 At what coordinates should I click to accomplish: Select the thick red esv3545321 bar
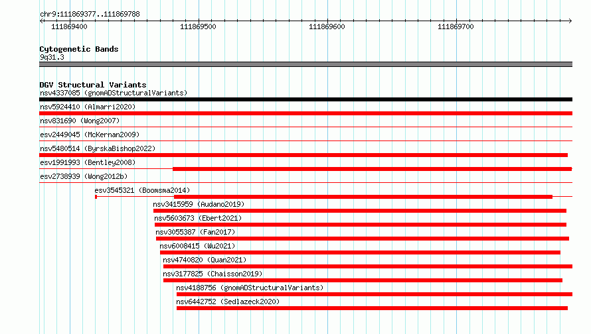pos(363,197)
